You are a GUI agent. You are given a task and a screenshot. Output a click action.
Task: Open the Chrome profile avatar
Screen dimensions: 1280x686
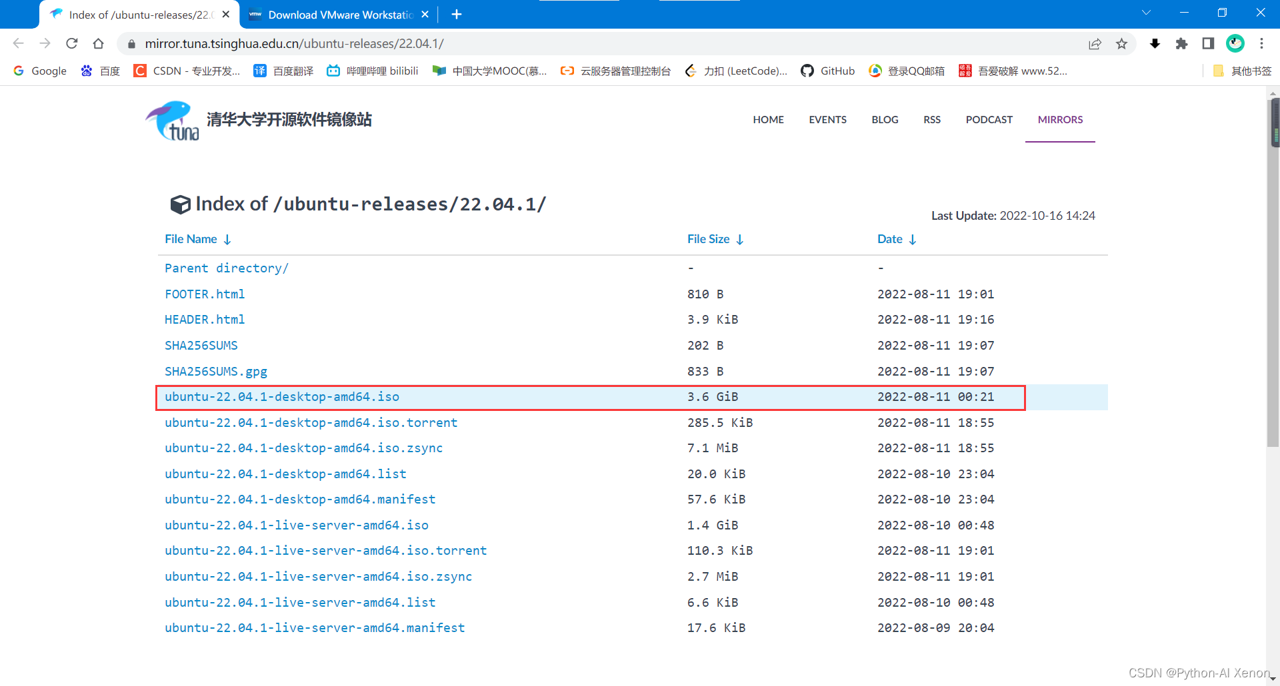pyautogui.click(x=1235, y=44)
